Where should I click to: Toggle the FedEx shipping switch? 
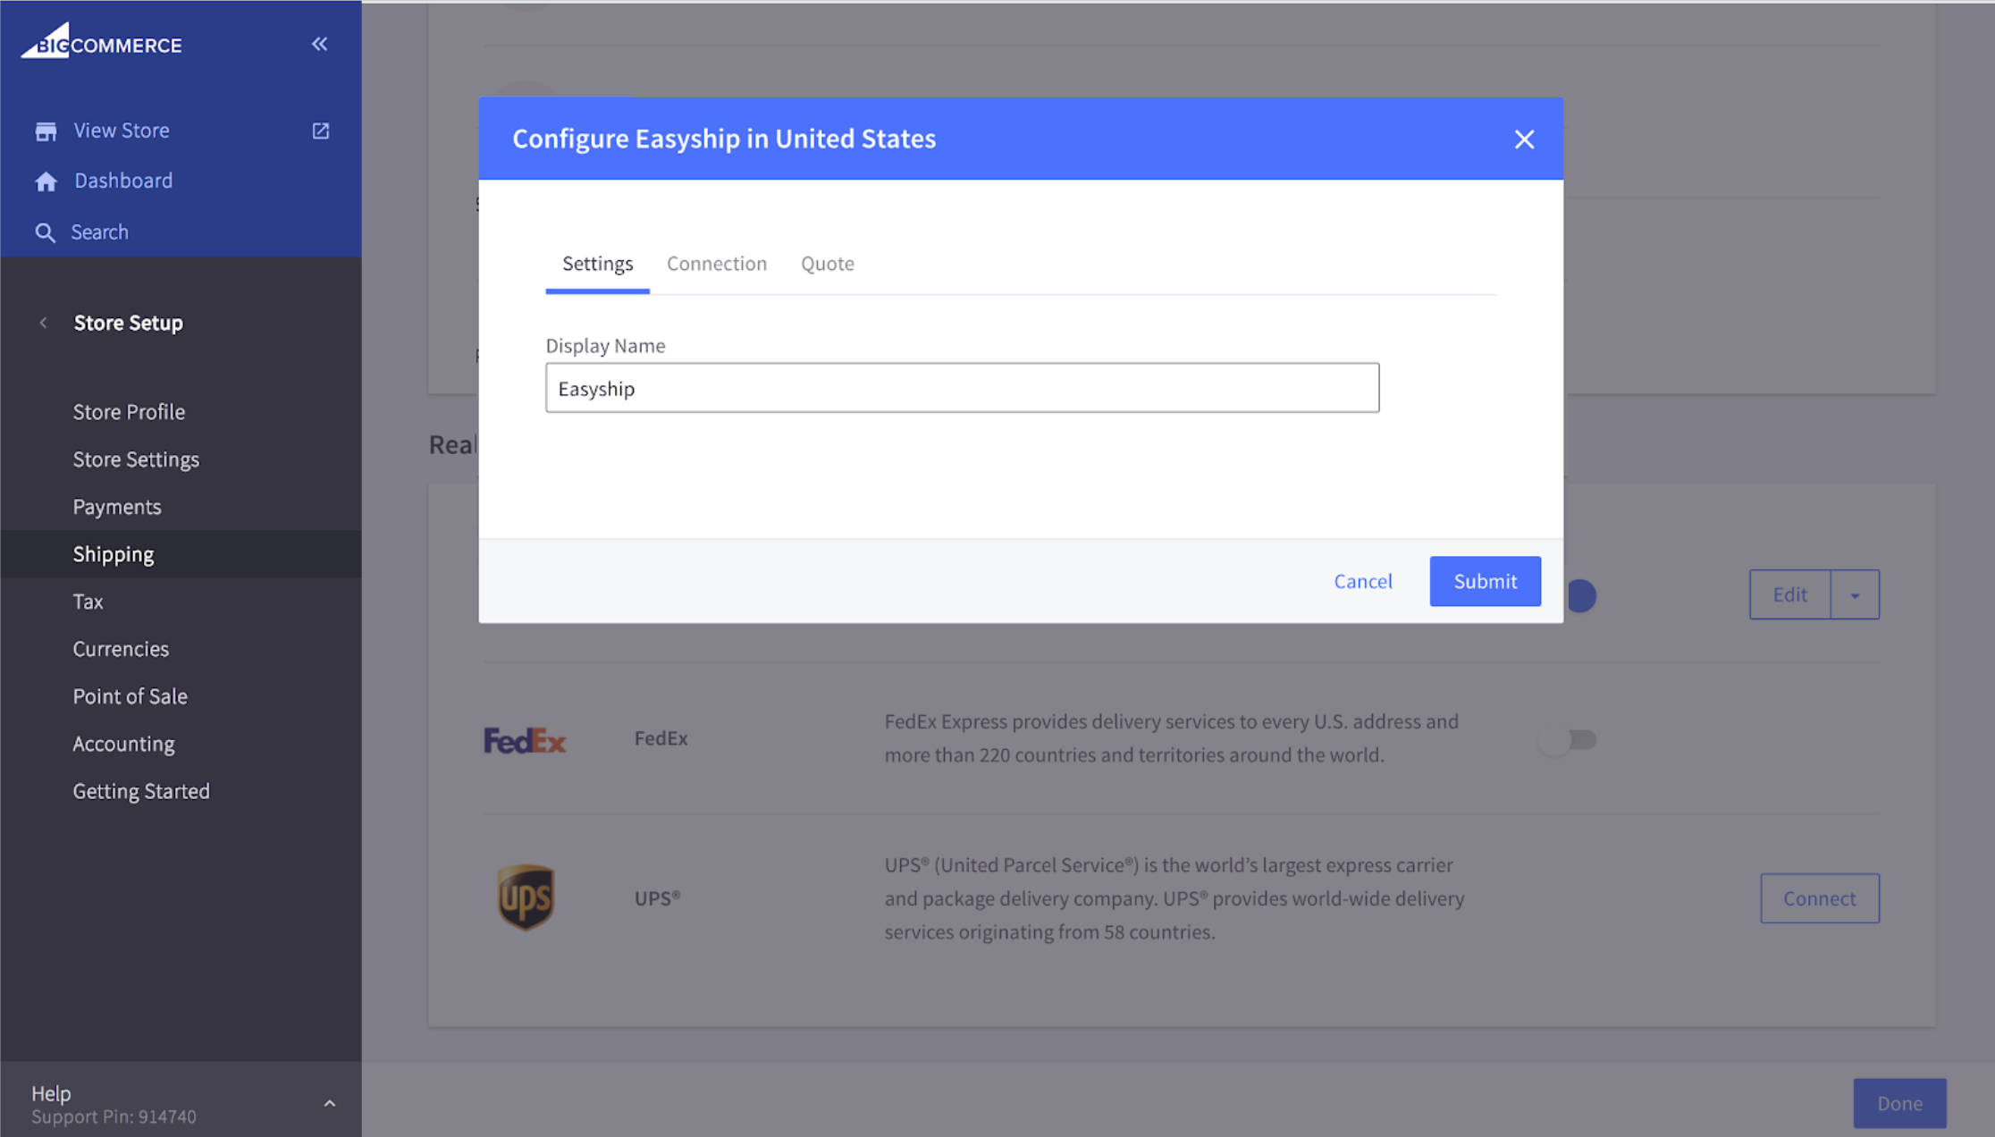coord(1567,740)
